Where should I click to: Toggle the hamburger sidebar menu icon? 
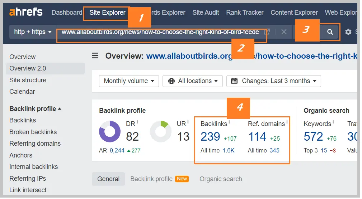point(95,56)
